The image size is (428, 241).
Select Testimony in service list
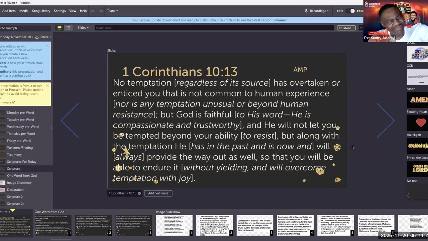14,155
